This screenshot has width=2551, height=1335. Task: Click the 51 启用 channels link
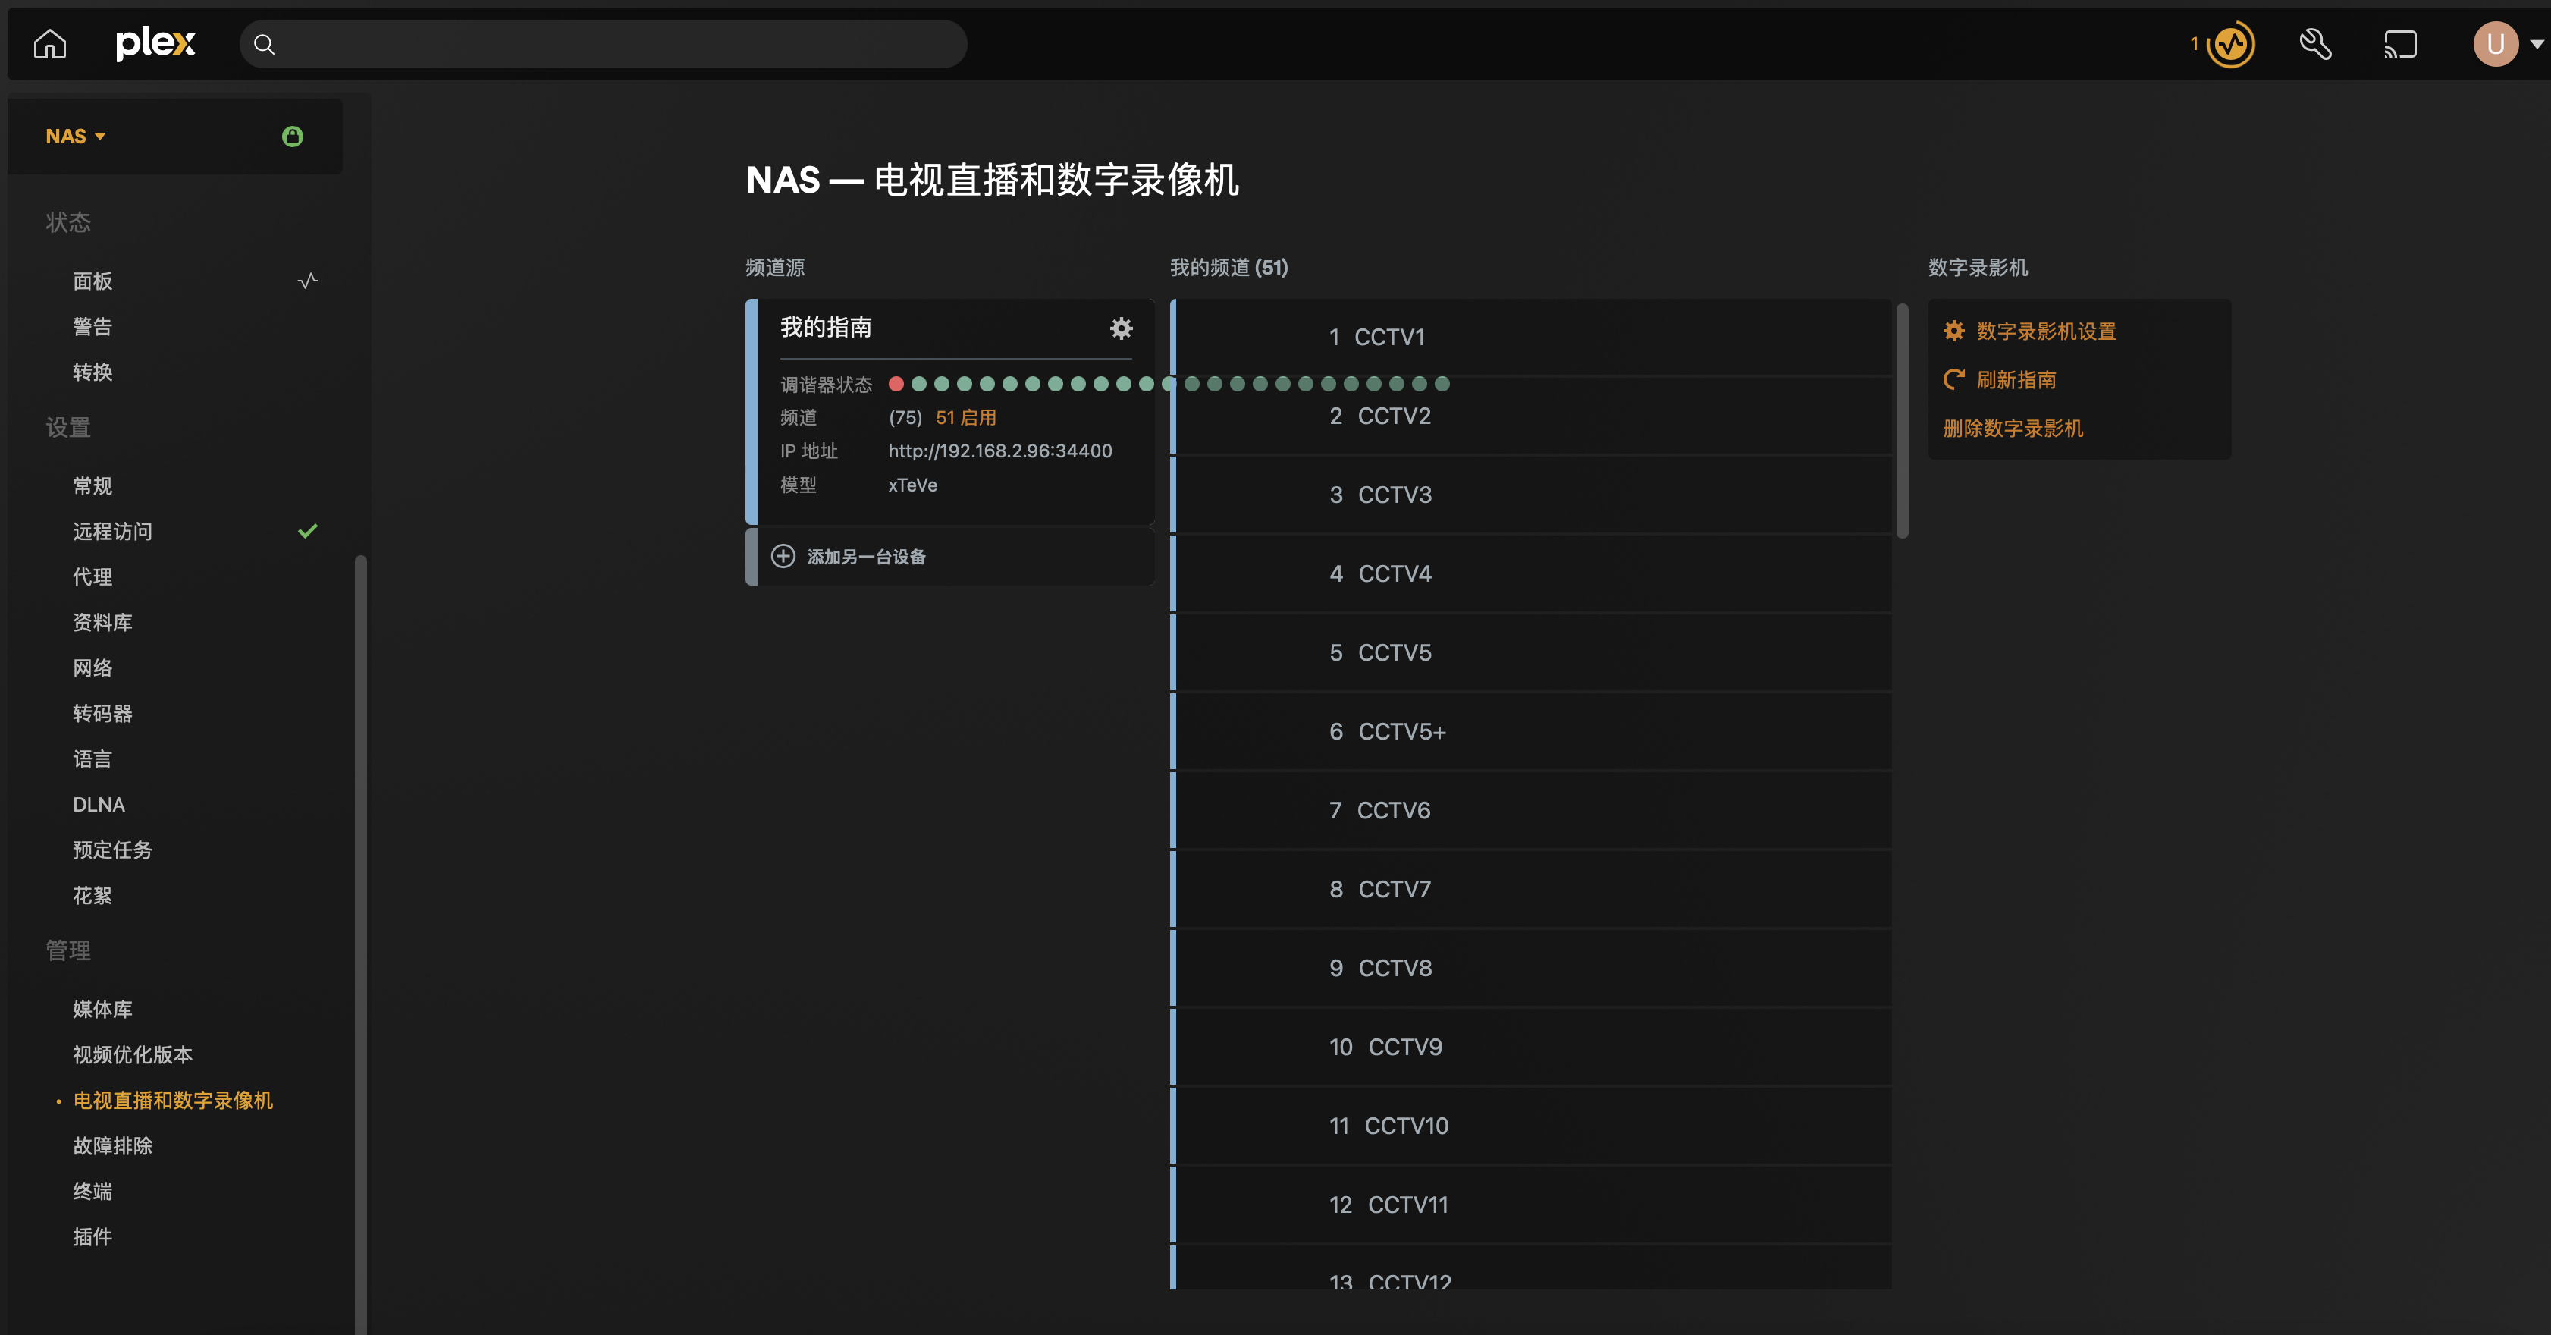pos(965,418)
